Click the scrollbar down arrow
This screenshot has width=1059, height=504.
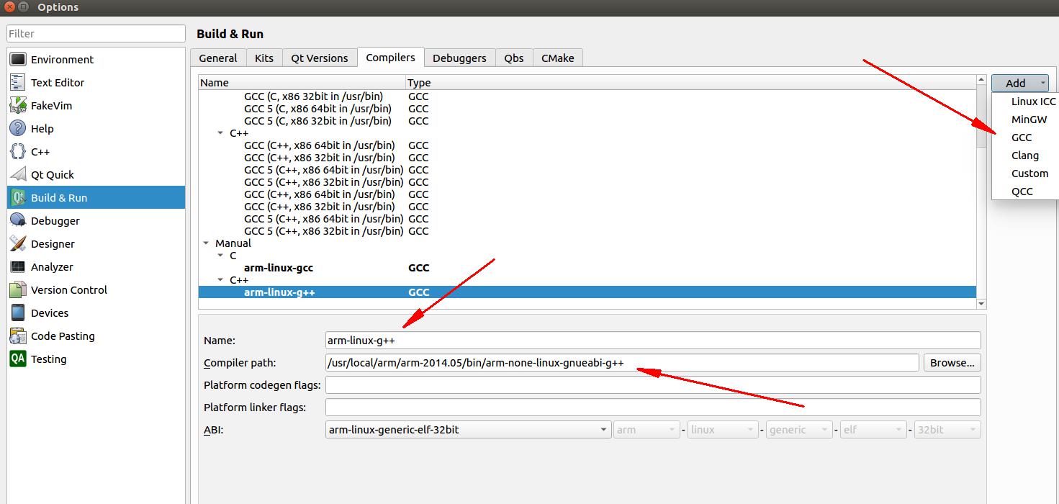(x=981, y=305)
